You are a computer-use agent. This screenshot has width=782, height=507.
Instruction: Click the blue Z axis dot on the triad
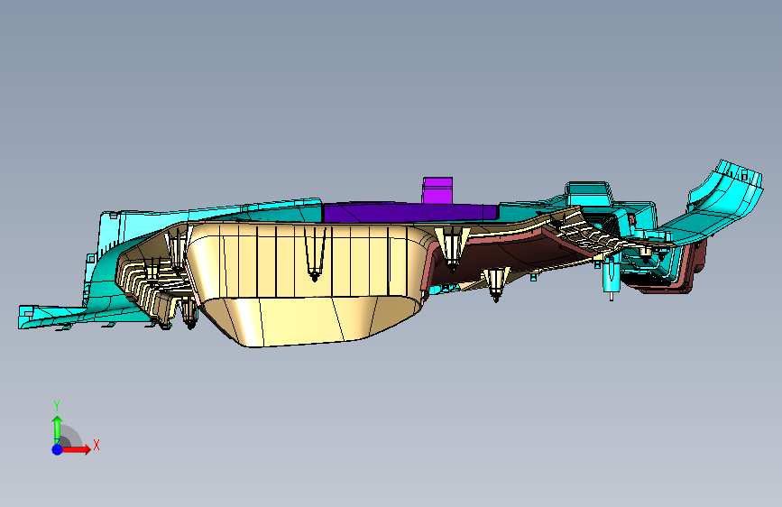57,449
